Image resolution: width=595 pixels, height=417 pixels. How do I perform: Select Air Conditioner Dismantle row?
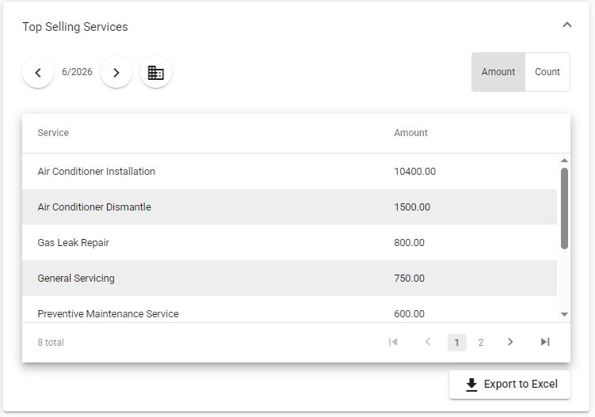point(289,207)
